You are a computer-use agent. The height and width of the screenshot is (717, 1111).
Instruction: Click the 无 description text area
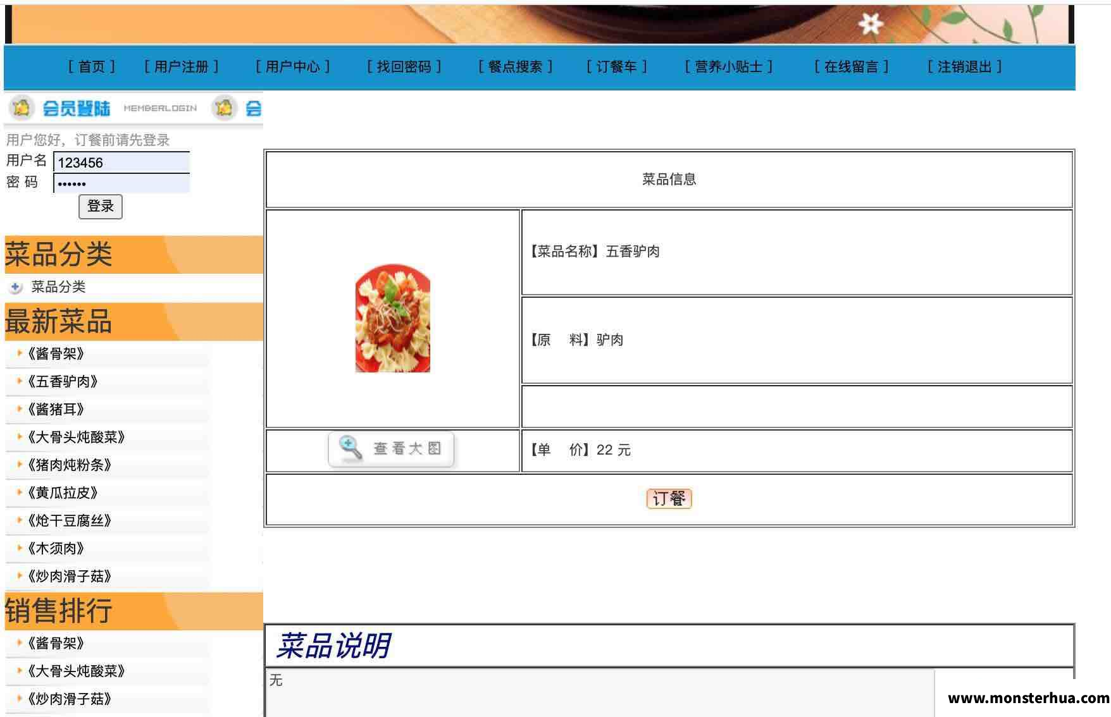(599, 692)
